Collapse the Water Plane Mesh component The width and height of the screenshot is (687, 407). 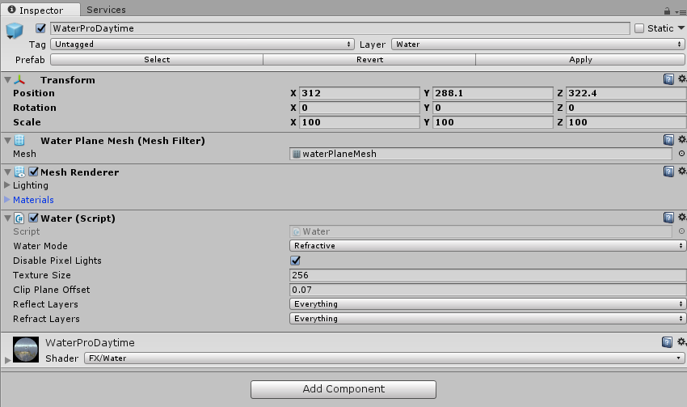pos(7,140)
